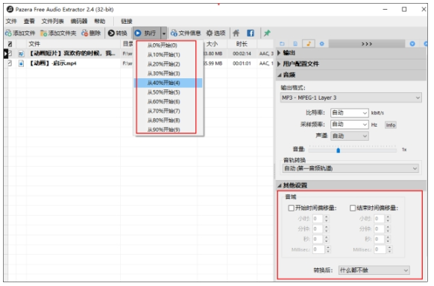Click the file icon of 启示.mp4 row
The width and height of the screenshot is (434, 286).
click(22, 63)
